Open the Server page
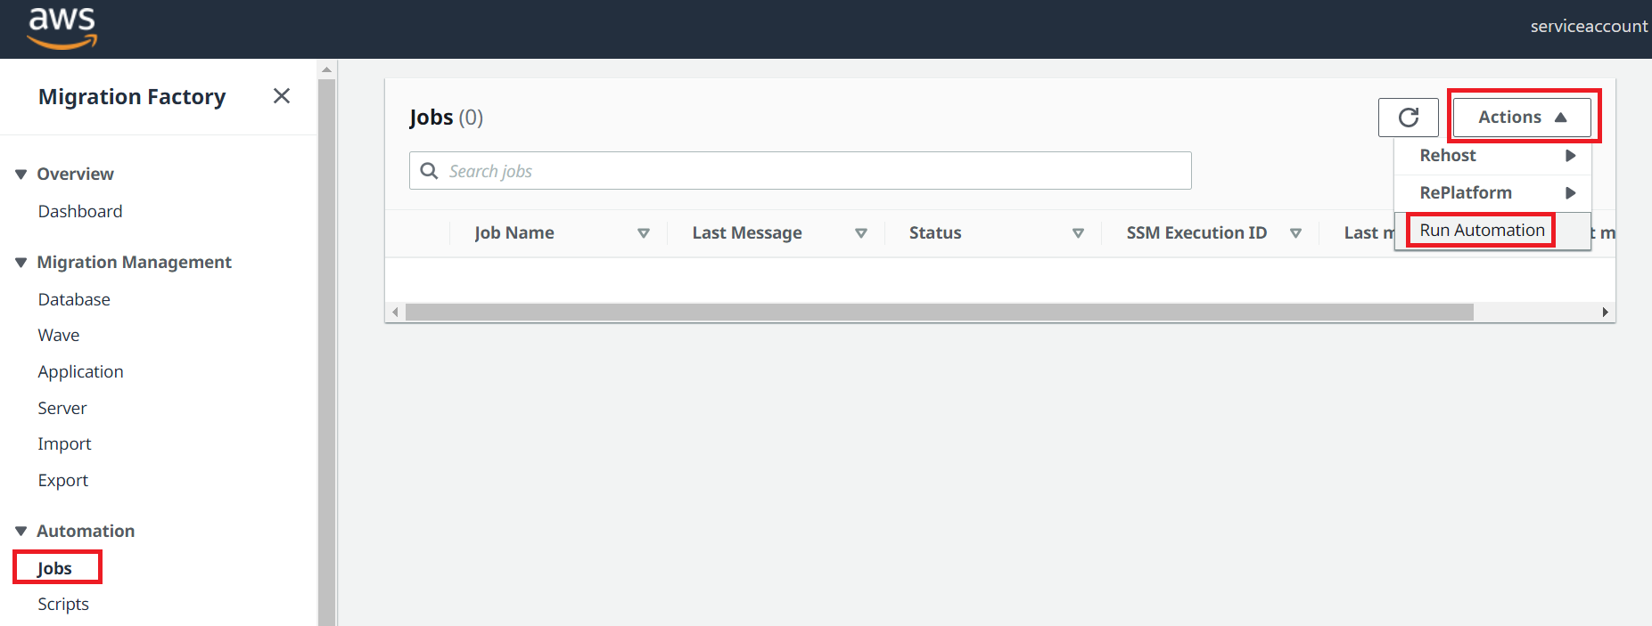The image size is (1652, 626). pos(62,409)
